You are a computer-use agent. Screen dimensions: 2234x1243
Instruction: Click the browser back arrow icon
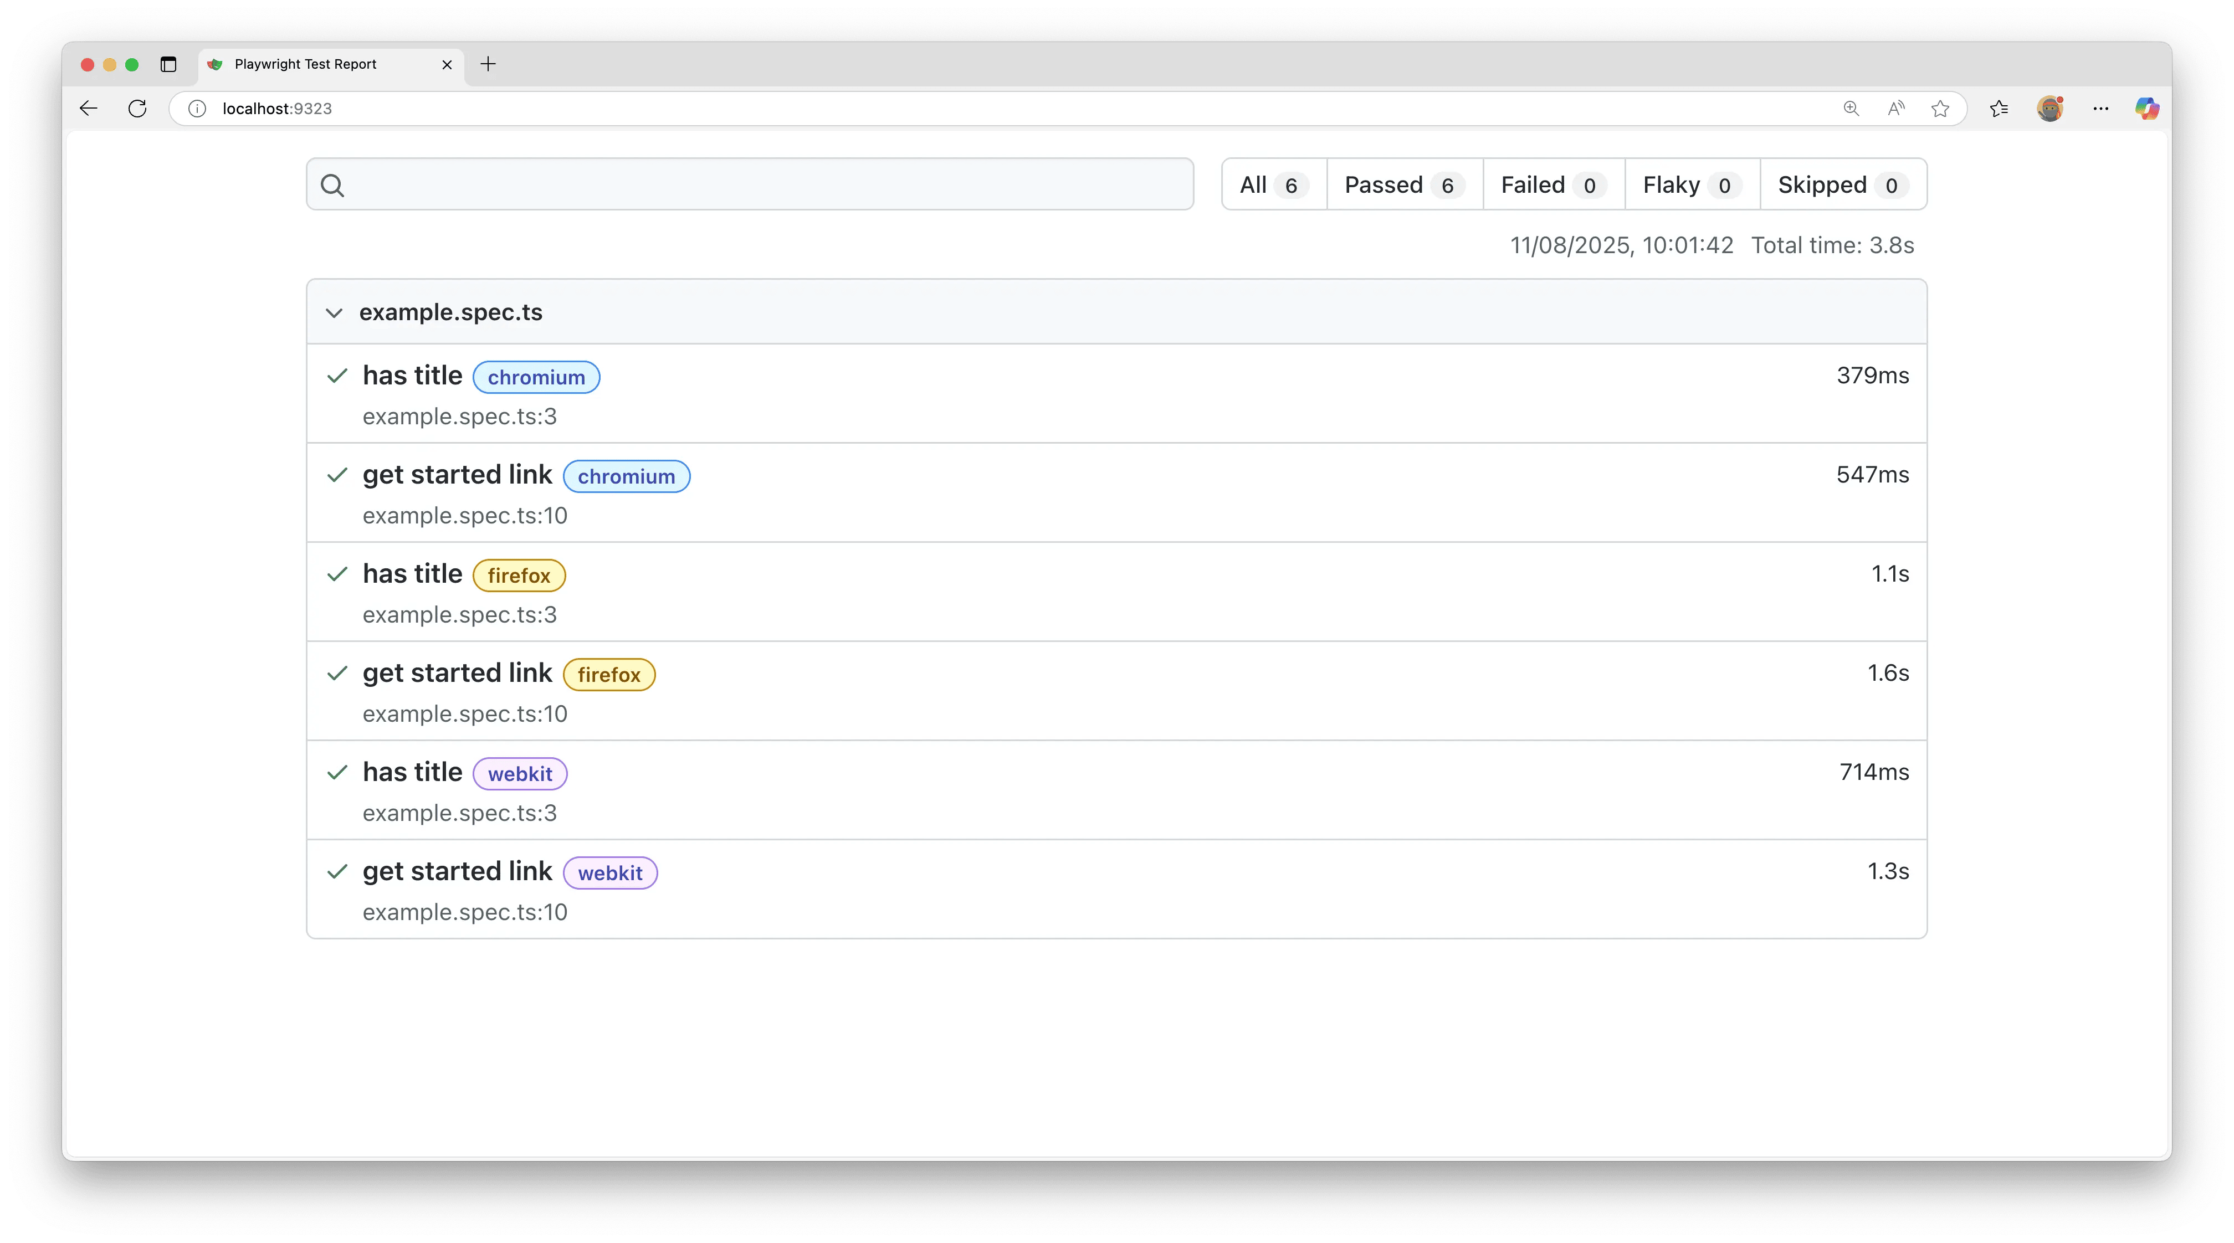tap(89, 109)
